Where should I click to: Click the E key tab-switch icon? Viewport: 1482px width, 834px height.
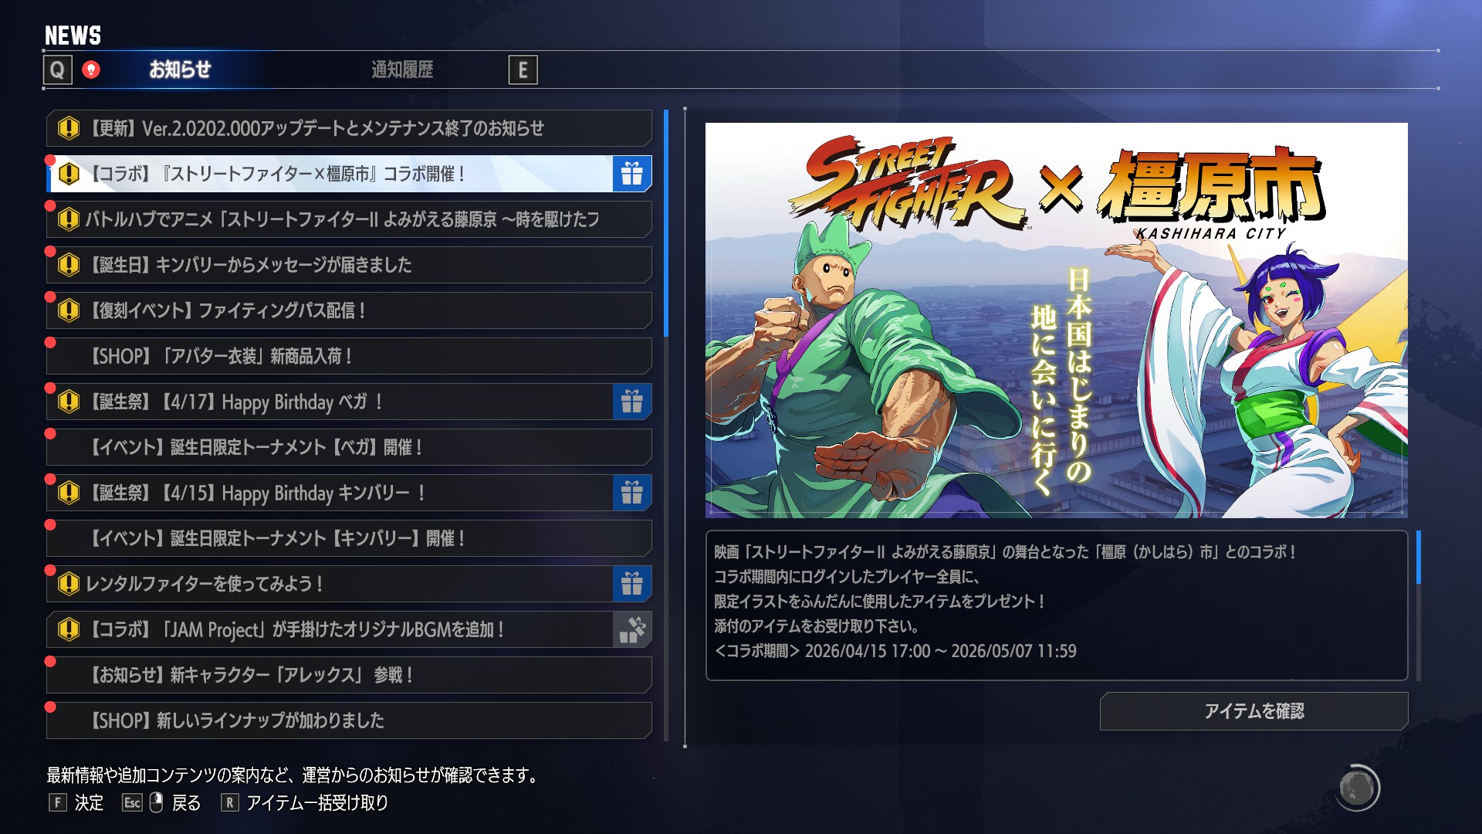pos(523,70)
